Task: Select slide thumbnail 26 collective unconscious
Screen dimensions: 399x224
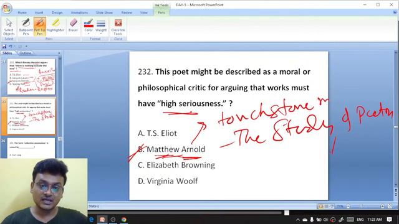Action: [31, 148]
